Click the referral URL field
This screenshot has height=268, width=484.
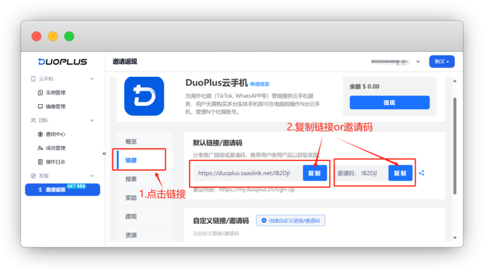pos(248,173)
